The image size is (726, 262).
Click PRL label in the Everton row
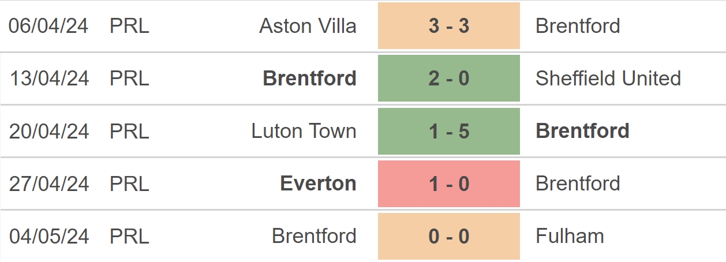tap(129, 184)
